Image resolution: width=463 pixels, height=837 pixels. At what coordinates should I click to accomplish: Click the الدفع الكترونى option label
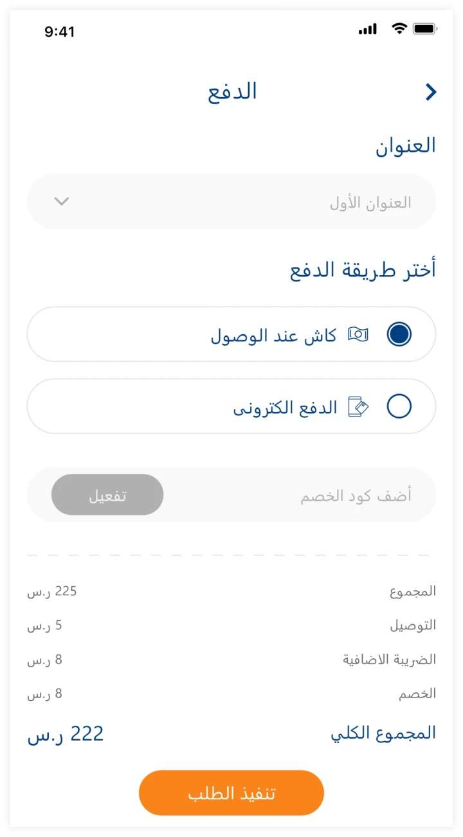click(285, 408)
